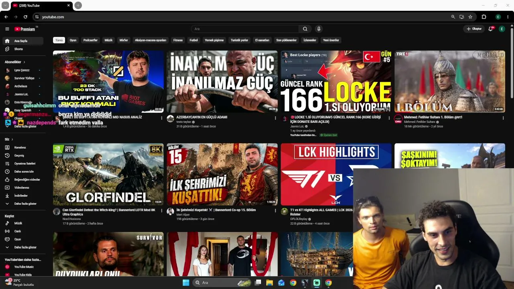The height and width of the screenshot is (289, 514).
Task: Open the Chrome three-dot menu
Action: (x=508, y=17)
